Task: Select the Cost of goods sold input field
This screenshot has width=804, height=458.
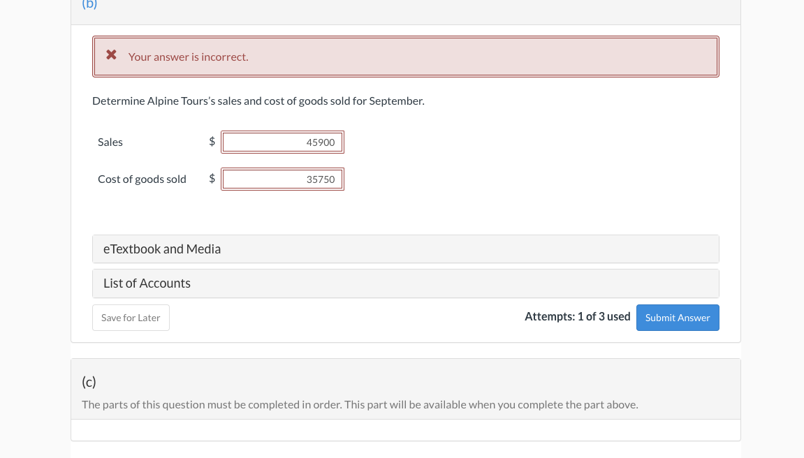Action: tap(282, 179)
